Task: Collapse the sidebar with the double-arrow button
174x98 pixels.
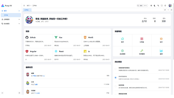Action: pos(2,93)
